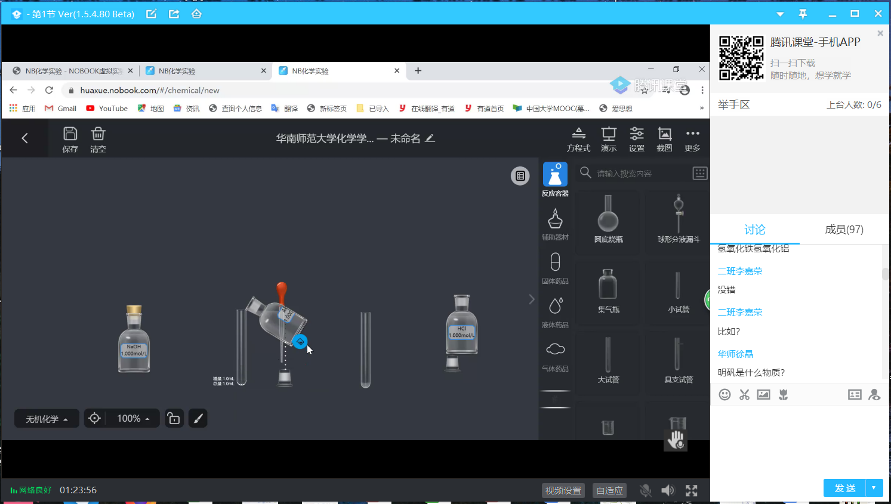Pick the 大试管 large test tube

[x=608, y=360]
